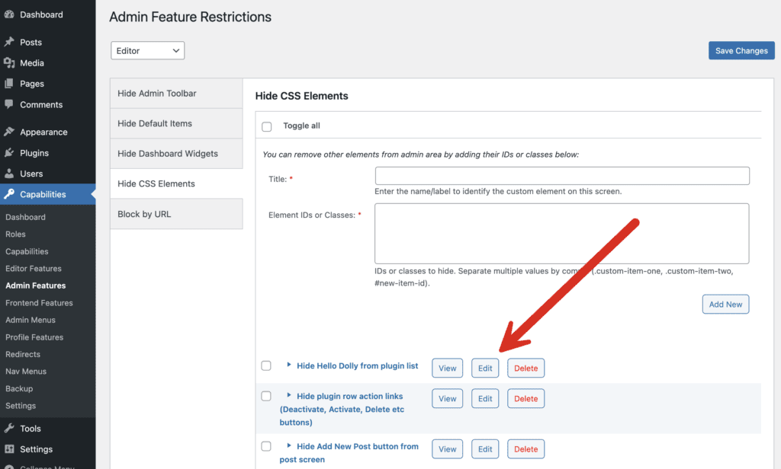Expand the Hide Hello Dolly item triangle
The image size is (781, 469).
pyautogui.click(x=289, y=365)
